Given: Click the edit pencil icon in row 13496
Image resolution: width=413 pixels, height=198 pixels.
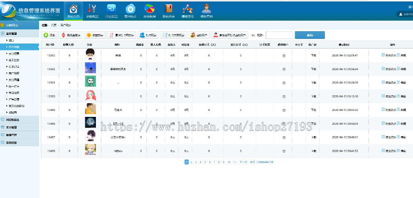Looking at the screenshot, I should (398, 151).
